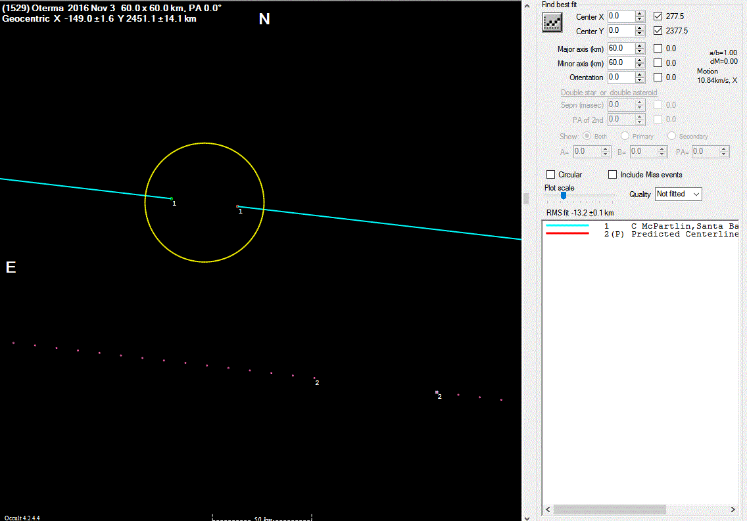Click the left arrow of the legend's horizontal scrollbar
747x521 pixels.
point(547,510)
